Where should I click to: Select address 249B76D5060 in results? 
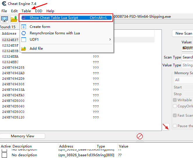point(13,106)
